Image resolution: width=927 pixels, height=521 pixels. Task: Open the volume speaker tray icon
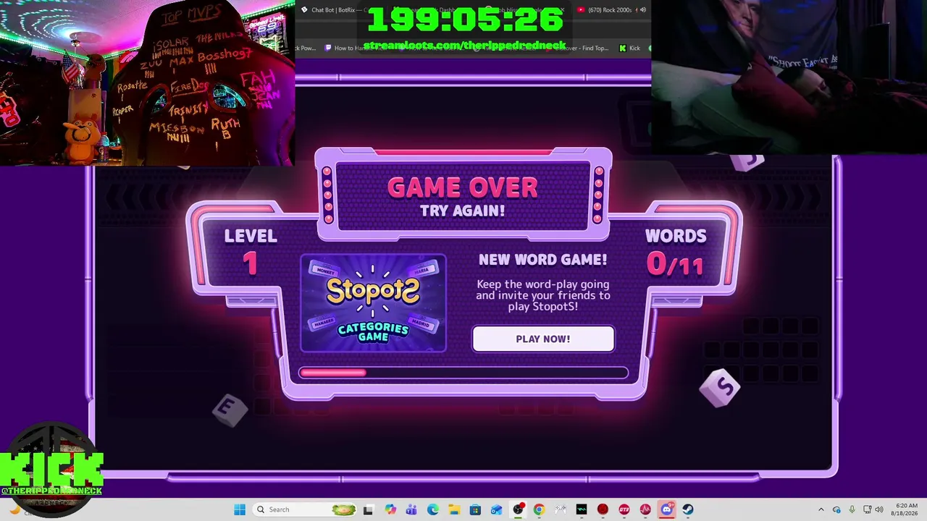879,509
